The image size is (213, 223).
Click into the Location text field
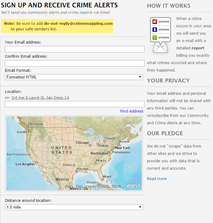75,104
